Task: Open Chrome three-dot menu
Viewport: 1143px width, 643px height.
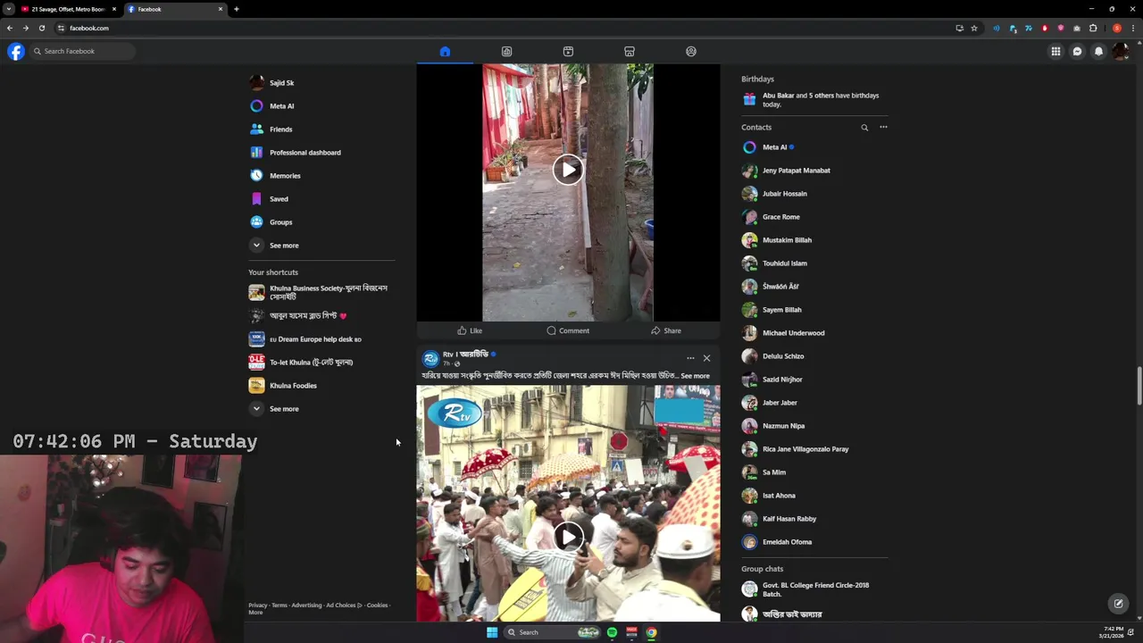Action: (1133, 28)
